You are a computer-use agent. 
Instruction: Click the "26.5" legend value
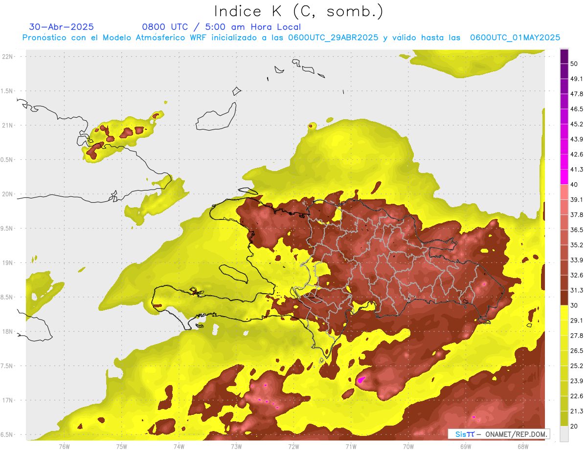[576, 351]
